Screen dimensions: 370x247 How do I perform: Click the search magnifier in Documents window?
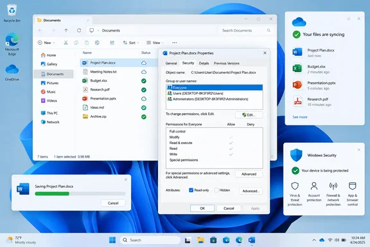269,30
